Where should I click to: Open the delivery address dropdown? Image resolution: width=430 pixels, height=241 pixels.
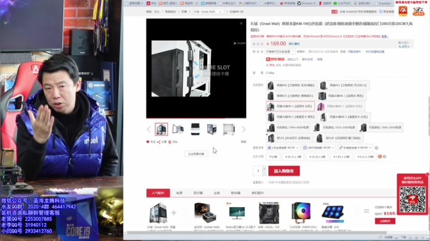point(279,51)
